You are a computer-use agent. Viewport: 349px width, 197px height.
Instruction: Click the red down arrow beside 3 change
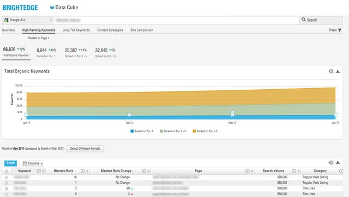point(132,194)
